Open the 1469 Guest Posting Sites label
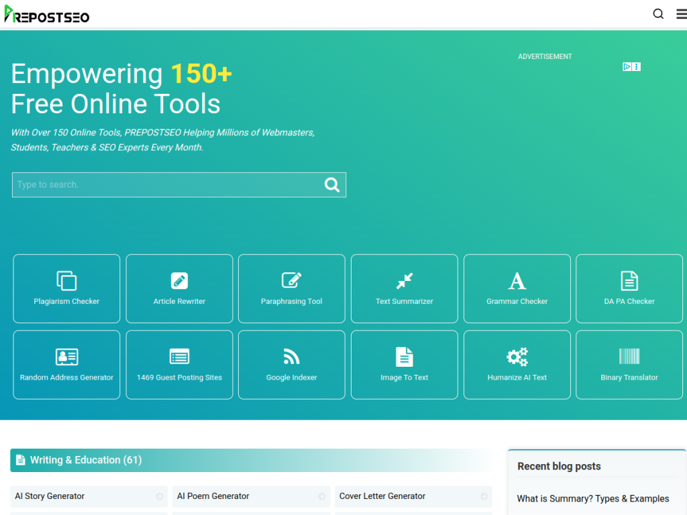 click(179, 378)
